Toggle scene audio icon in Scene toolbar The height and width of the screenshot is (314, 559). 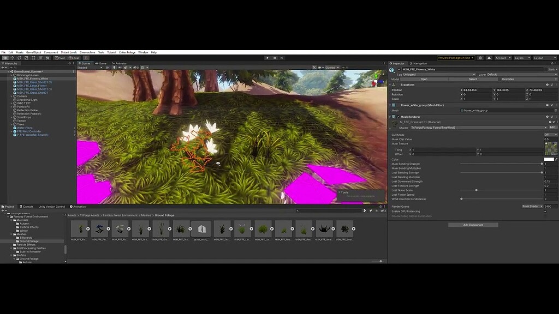(x=119, y=67)
